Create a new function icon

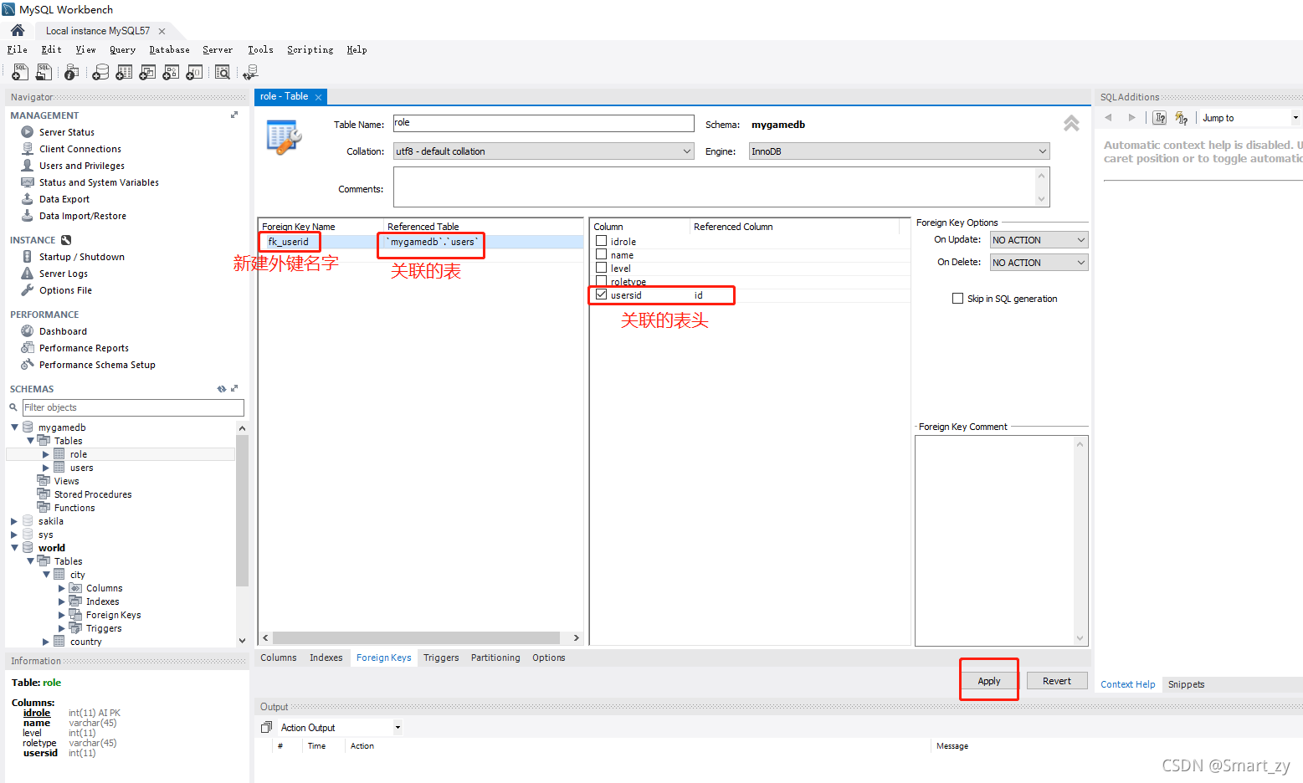[x=194, y=73]
